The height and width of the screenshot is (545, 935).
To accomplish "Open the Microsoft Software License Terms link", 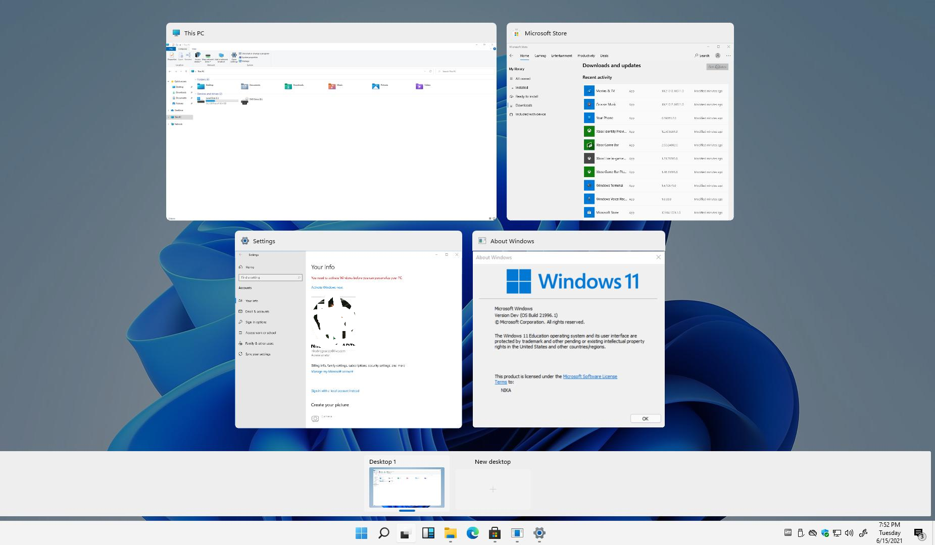I will [589, 376].
